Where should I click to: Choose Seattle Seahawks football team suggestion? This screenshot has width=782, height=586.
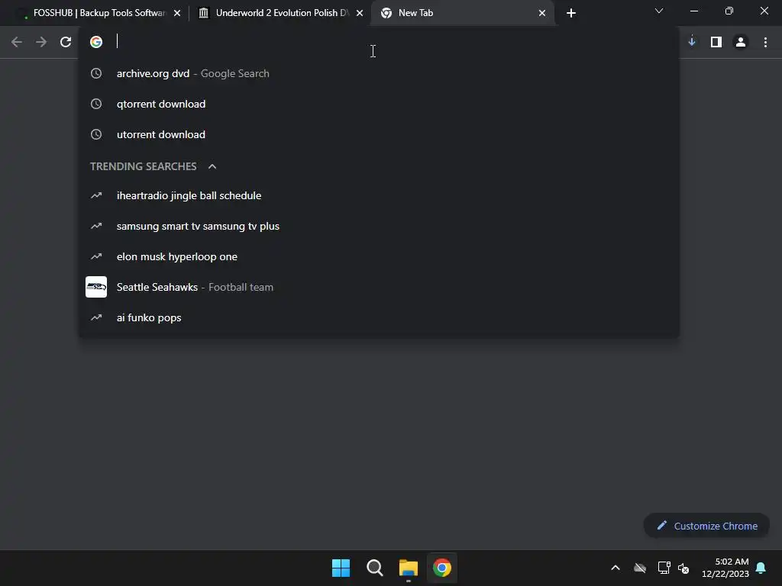(379, 287)
